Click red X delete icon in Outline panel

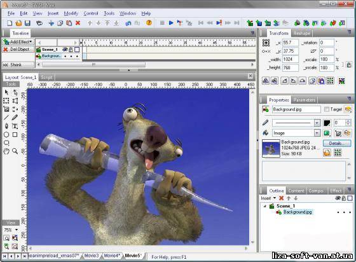click(281, 198)
